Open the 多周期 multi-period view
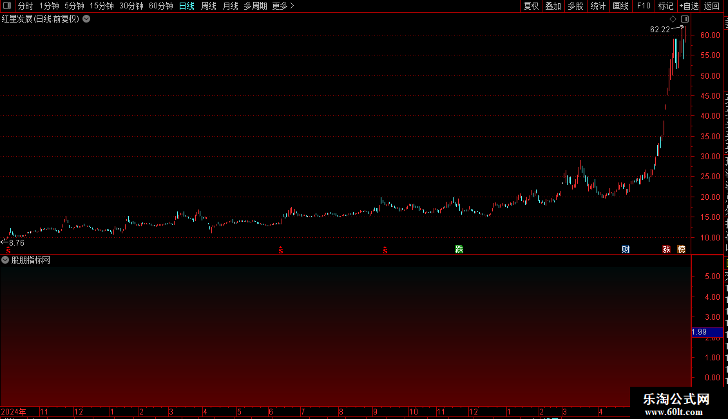This screenshot has height=419, width=728. click(255, 6)
